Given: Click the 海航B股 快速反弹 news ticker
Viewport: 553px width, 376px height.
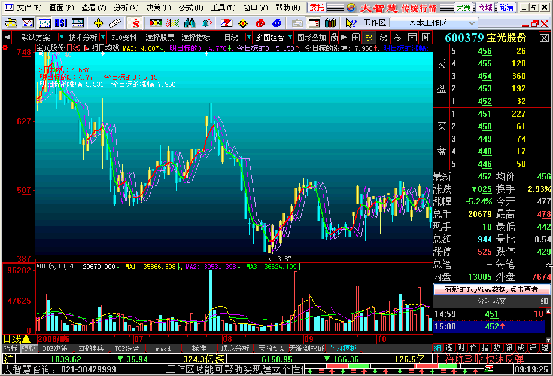Looking at the screenshot, I should click(x=484, y=359).
